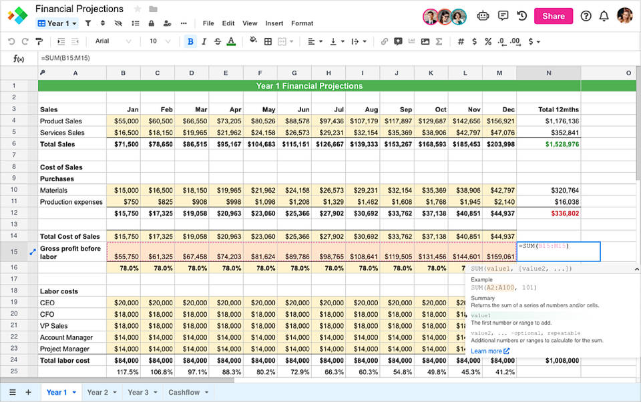Toggle italic formatting

click(204, 41)
